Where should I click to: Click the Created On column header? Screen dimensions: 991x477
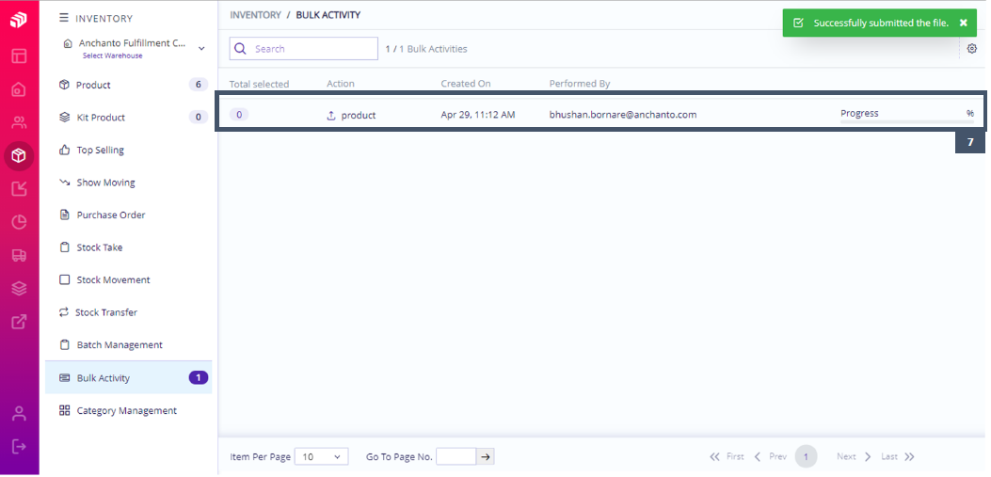click(x=466, y=84)
